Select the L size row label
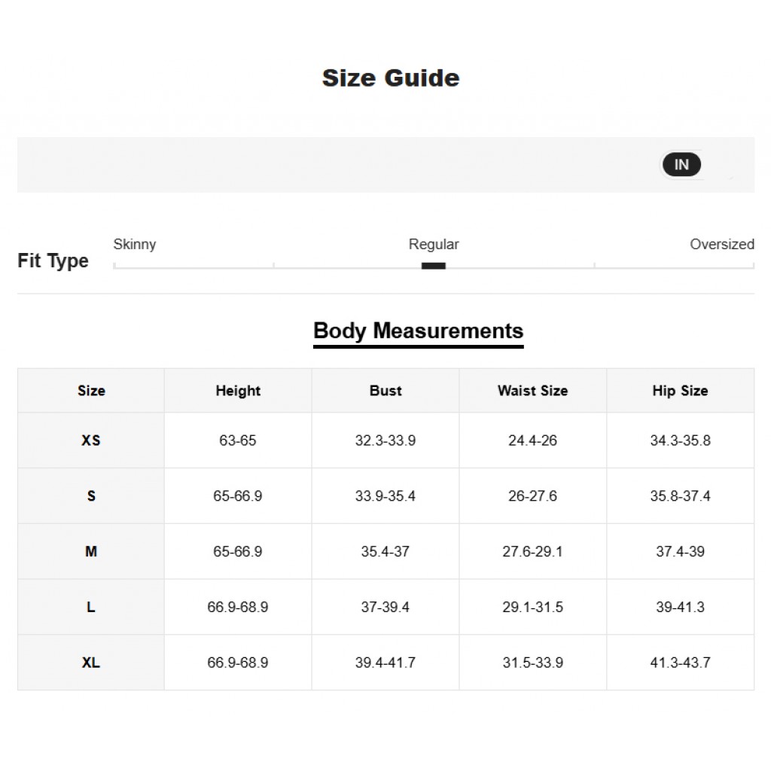The width and height of the screenshot is (771, 771). (91, 607)
